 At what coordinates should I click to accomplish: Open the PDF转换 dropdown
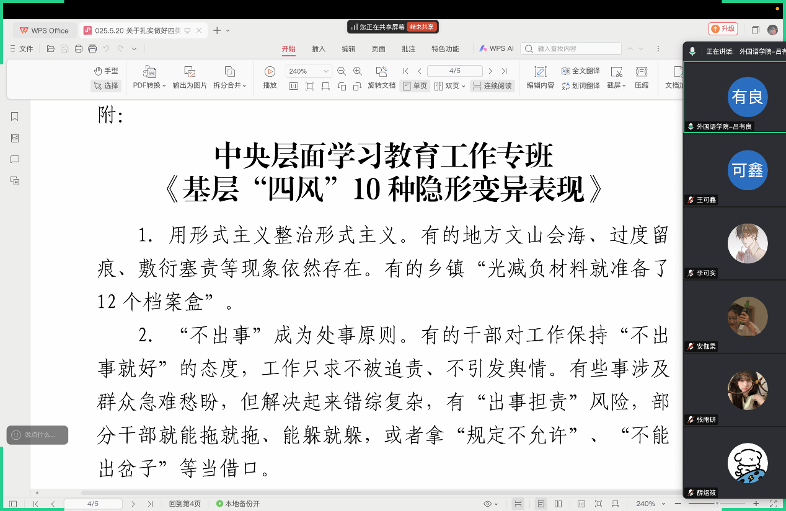pos(149,78)
